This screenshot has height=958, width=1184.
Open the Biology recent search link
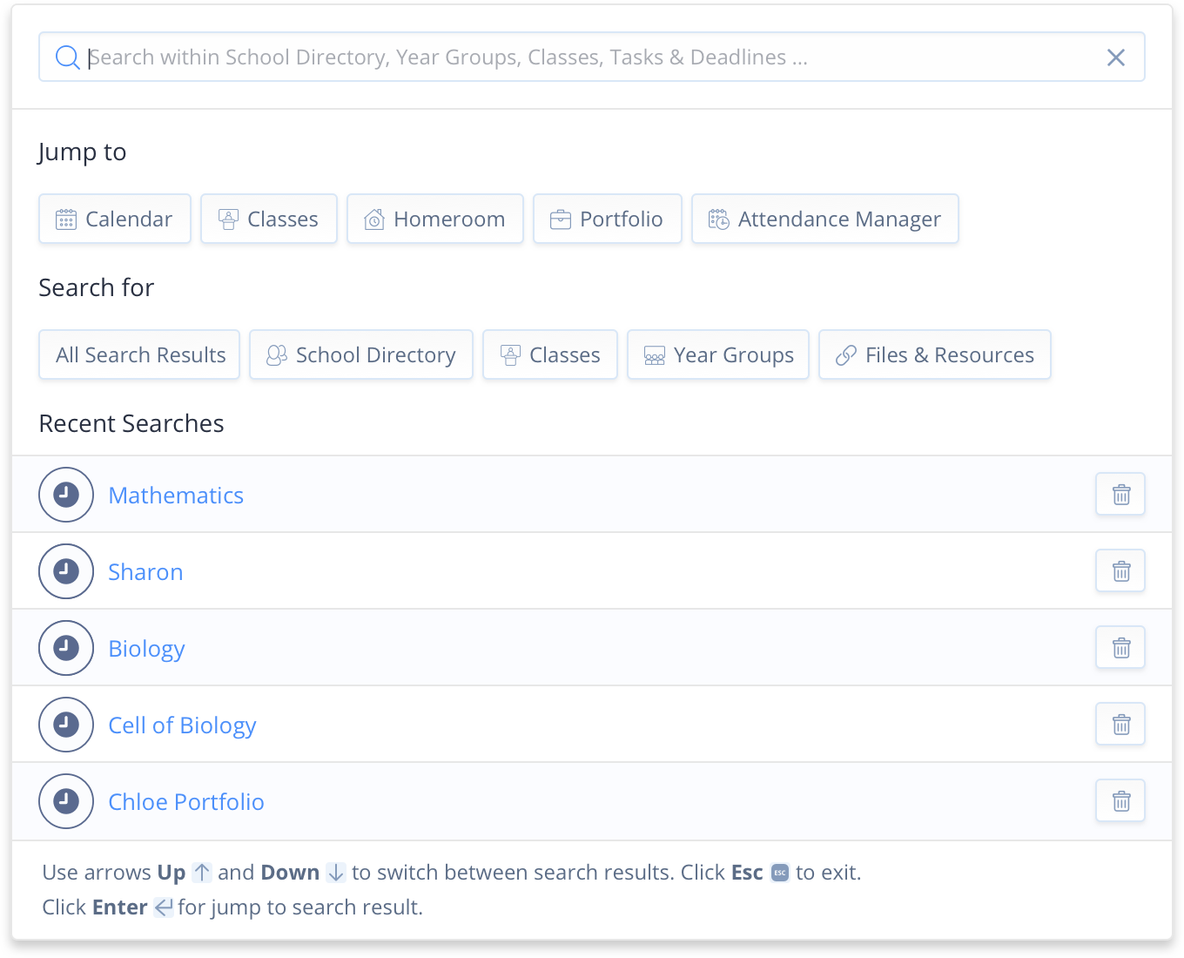tap(146, 649)
